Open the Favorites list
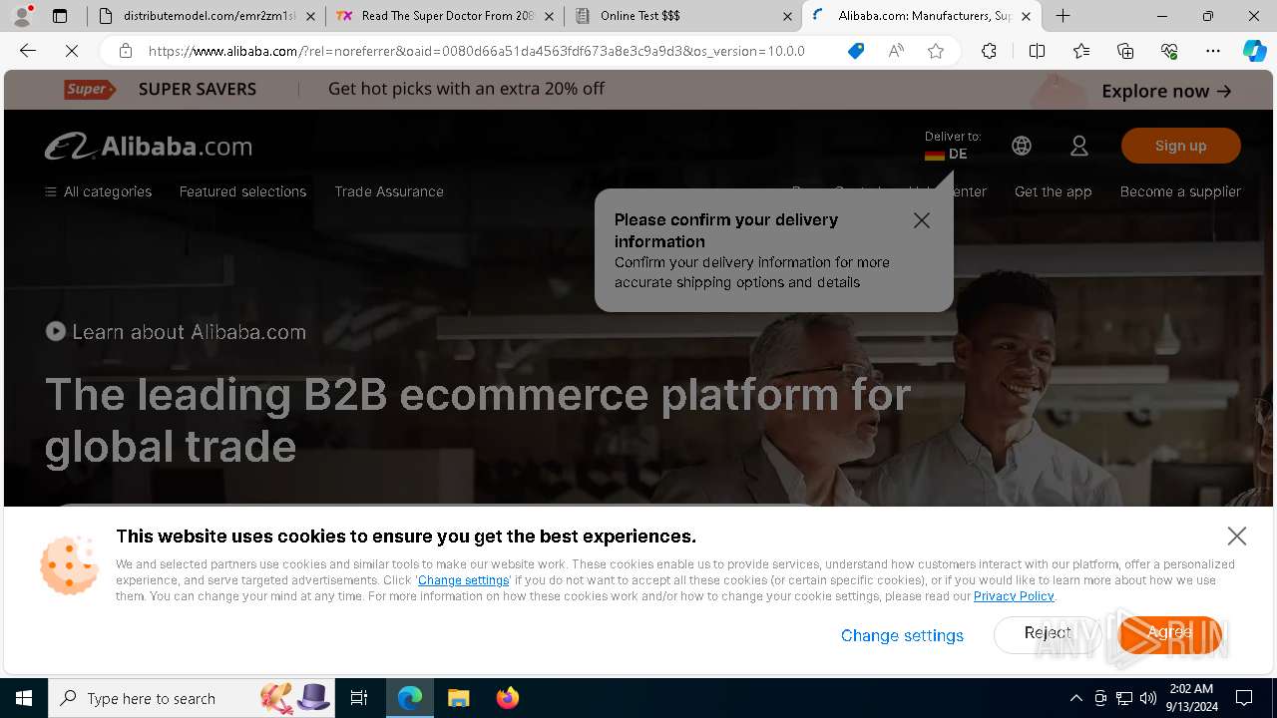Image resolution: width=1277 pixels, height=718 pixels. point(1081,51)
